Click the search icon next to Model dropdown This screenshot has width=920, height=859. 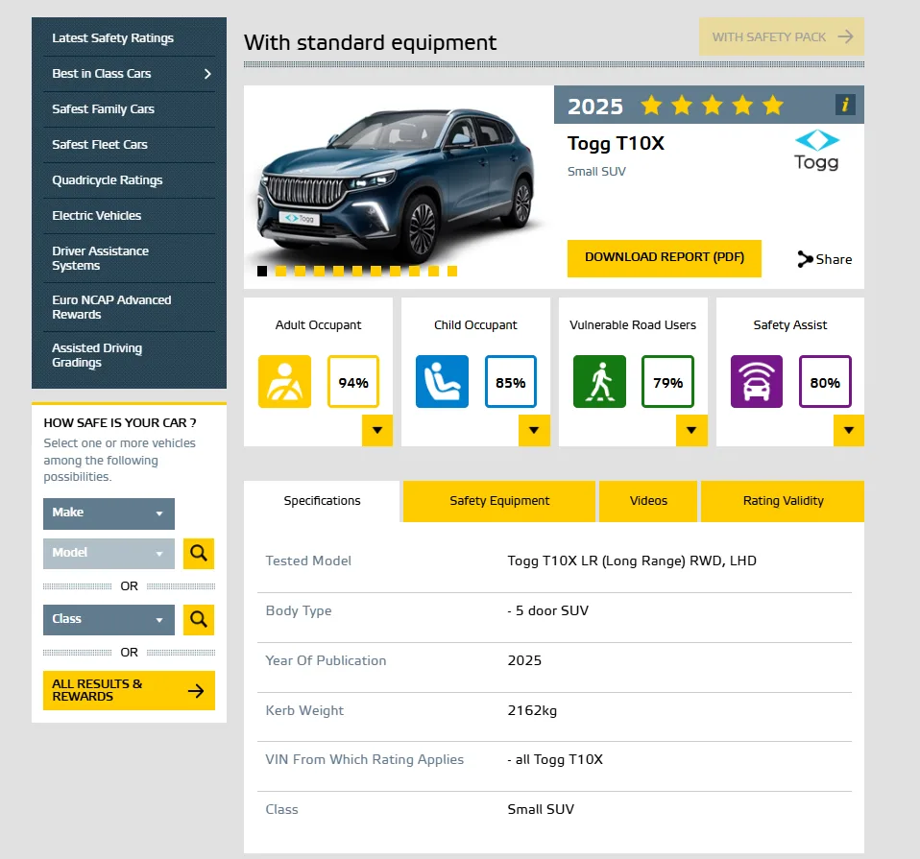click(x=199, y=554)
